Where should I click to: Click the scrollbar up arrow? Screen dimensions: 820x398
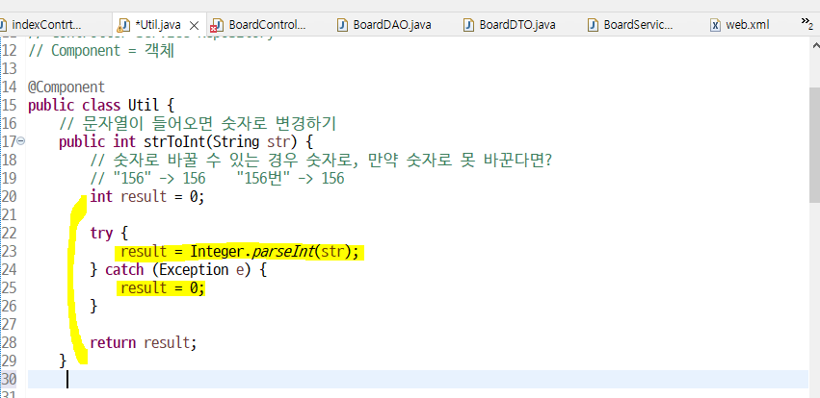click(x=814, y=46)
